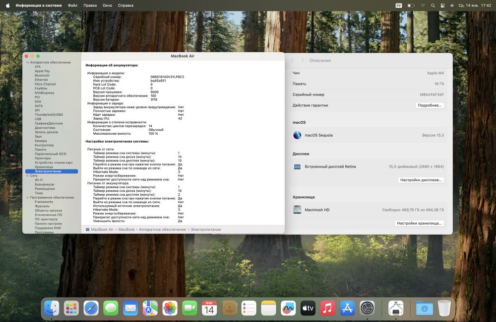Open Mail app in the Dock
496x322 pixels.
pos(130,308)
